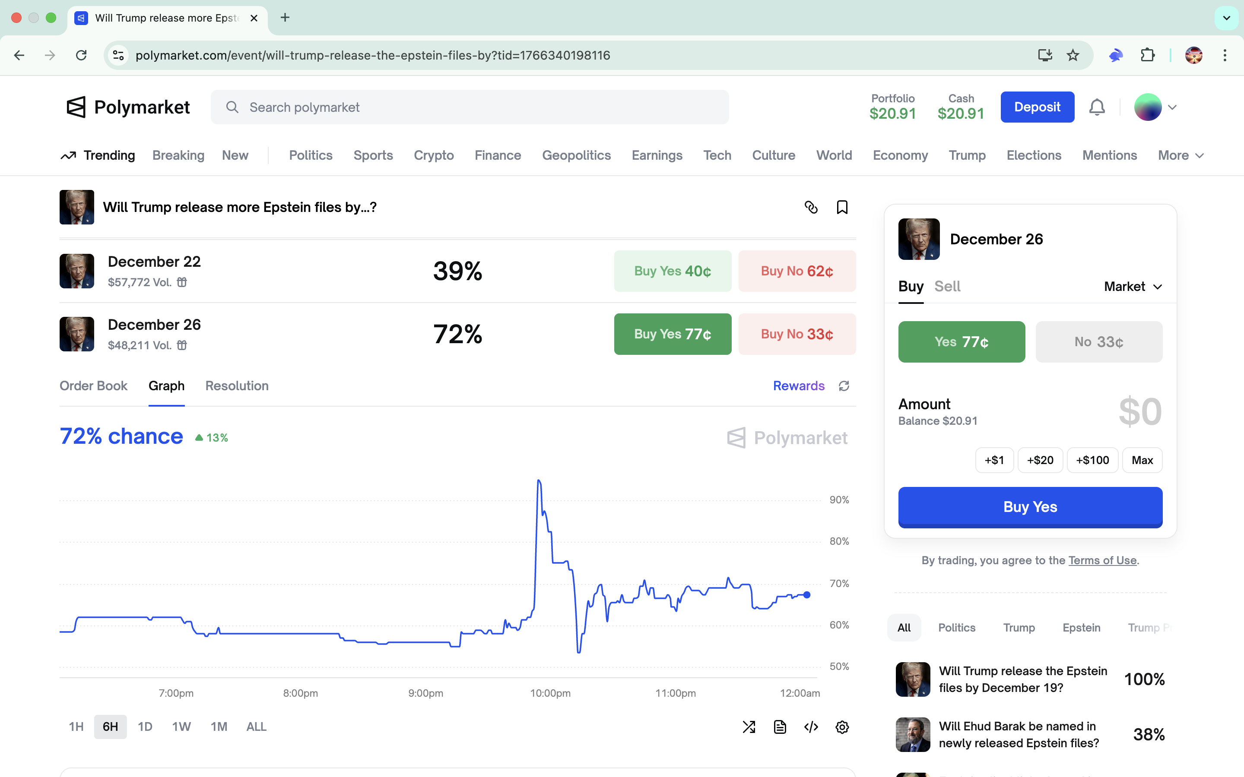Open the chart settings gear icon
The image size is (1244, 777).
point(842,726)
